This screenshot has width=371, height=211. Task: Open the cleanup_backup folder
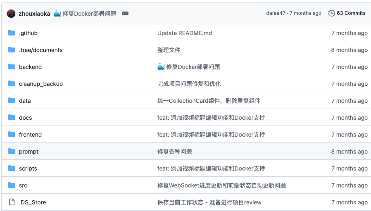click(41, 84)
